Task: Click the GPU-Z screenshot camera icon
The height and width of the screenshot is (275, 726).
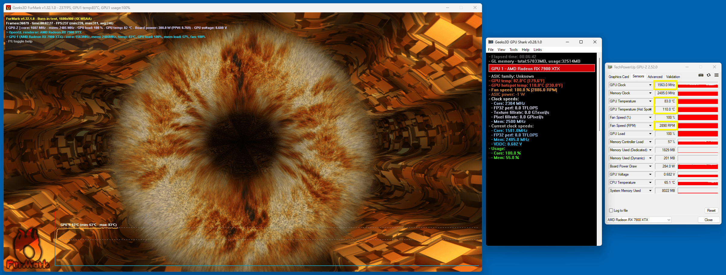Action: pyautogui.click(x=701, y=75)
